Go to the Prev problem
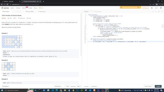This screenshot has height=92, width=164. pyautogui.click(x=67, y=86)
